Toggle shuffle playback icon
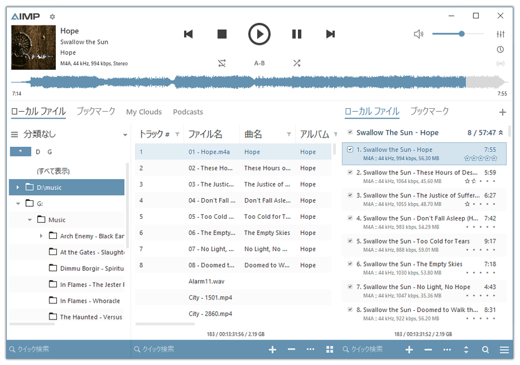 (x=297, y=63)
